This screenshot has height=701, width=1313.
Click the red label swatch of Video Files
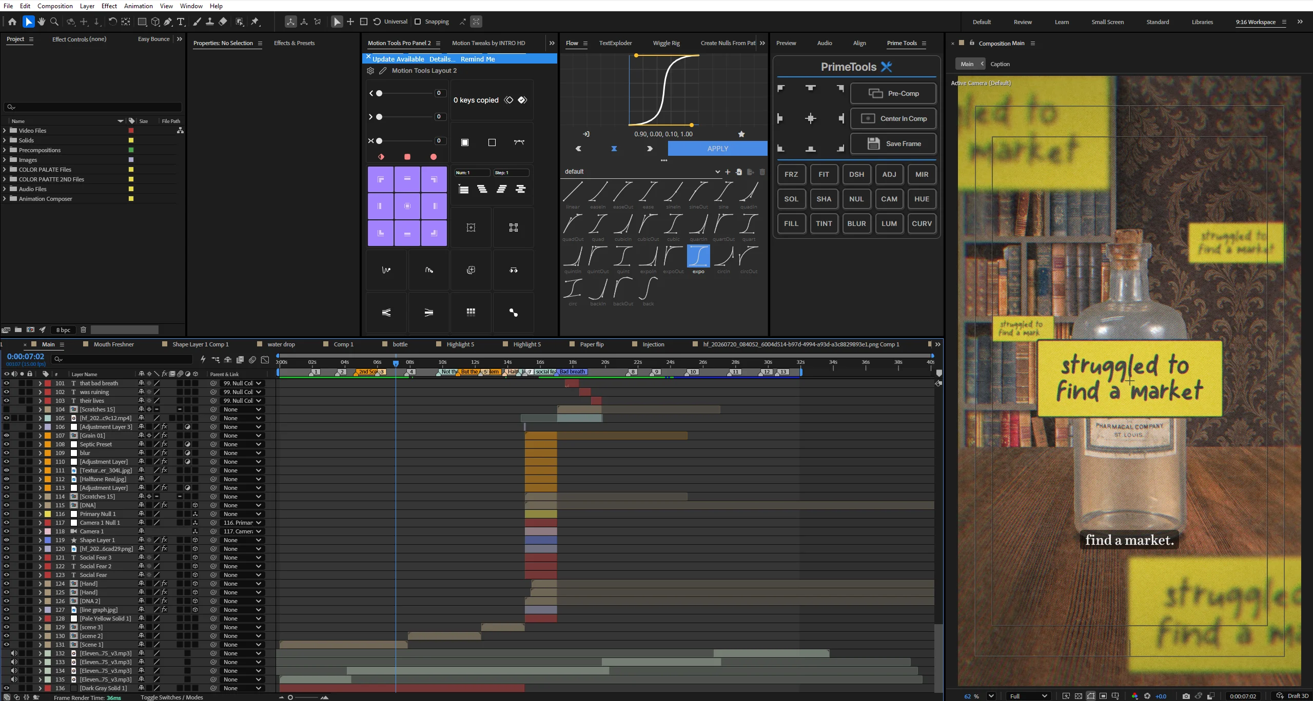pyautogui.click(x=131, y=131)
